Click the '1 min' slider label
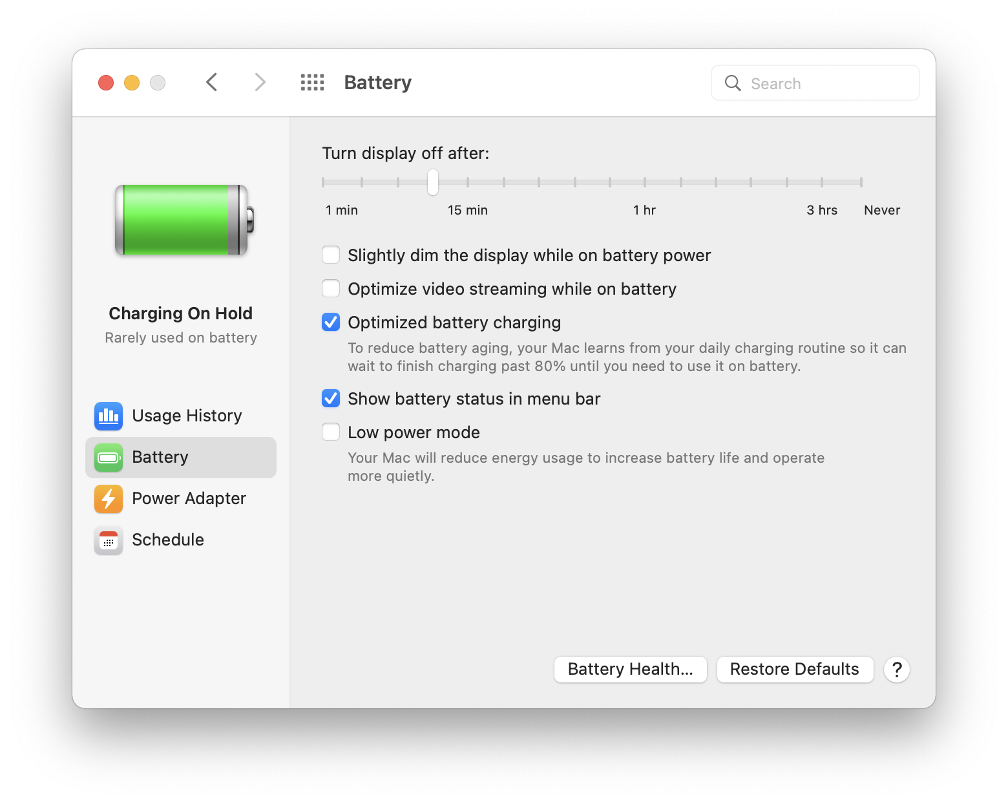Image resolution: width=1008 pixels, height=804 pixels. (342, 210)
